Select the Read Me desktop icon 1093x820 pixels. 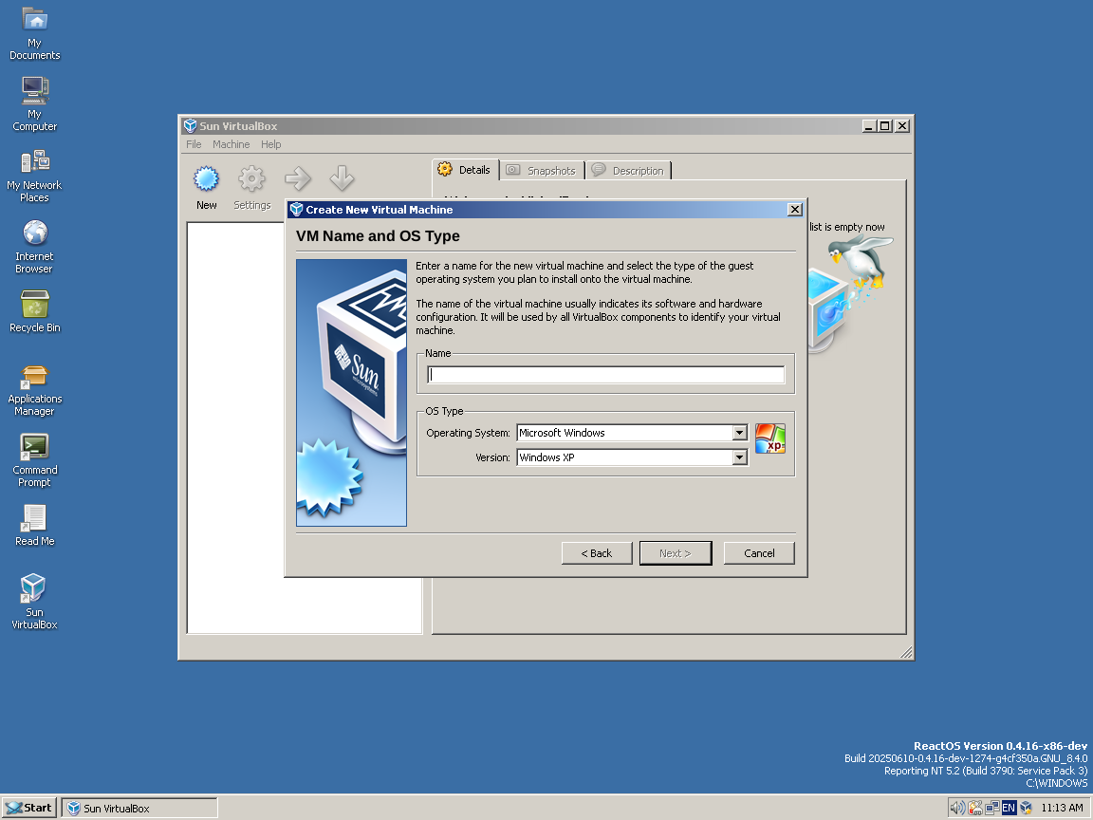coord(35,526)
